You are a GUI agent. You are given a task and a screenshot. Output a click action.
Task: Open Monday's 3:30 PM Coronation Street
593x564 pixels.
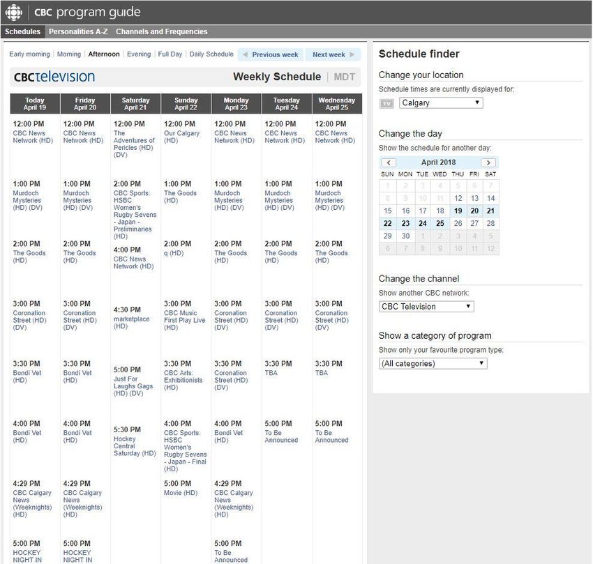(x=231, y=380)
